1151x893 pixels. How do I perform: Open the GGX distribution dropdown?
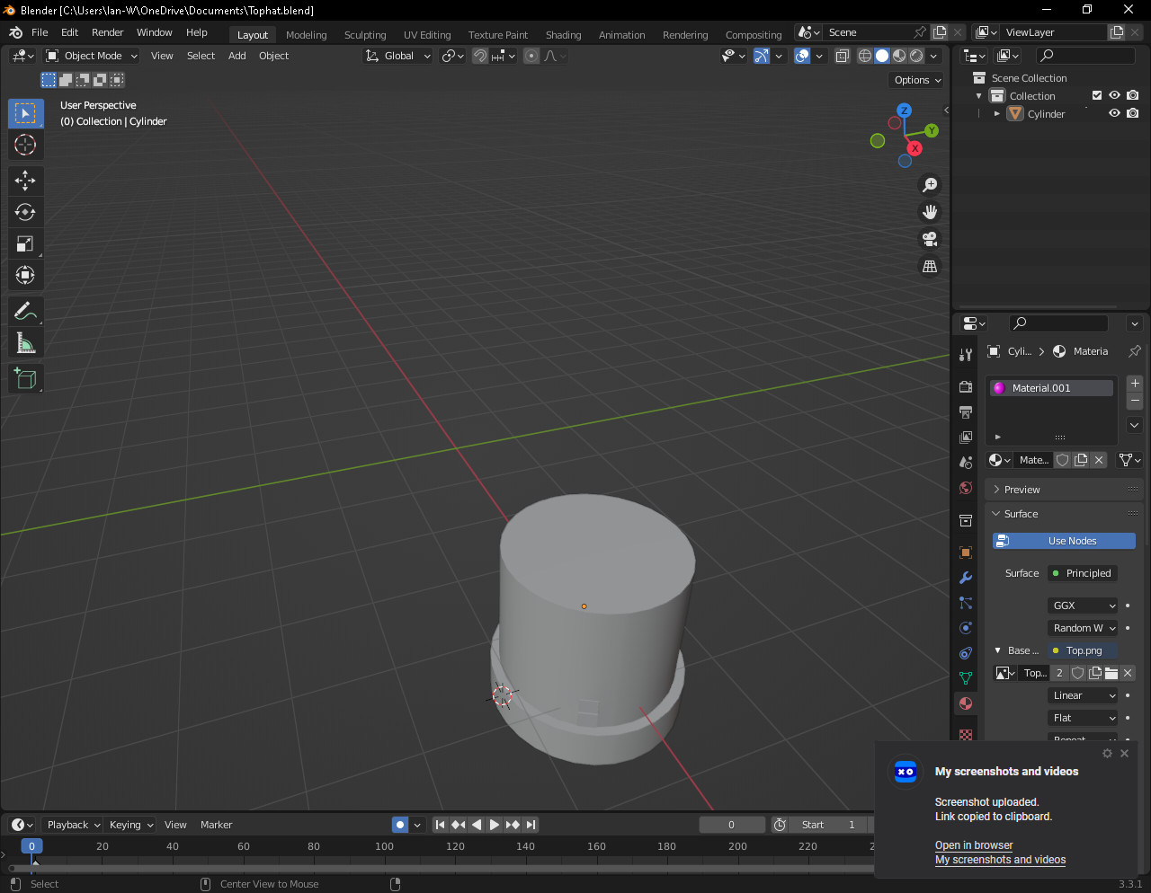[1082, 605]
